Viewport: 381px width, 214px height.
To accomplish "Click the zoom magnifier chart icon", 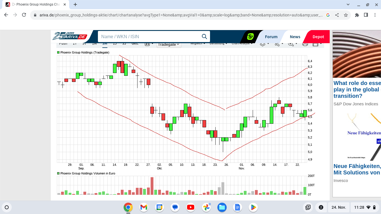I will tap(291, 44).
